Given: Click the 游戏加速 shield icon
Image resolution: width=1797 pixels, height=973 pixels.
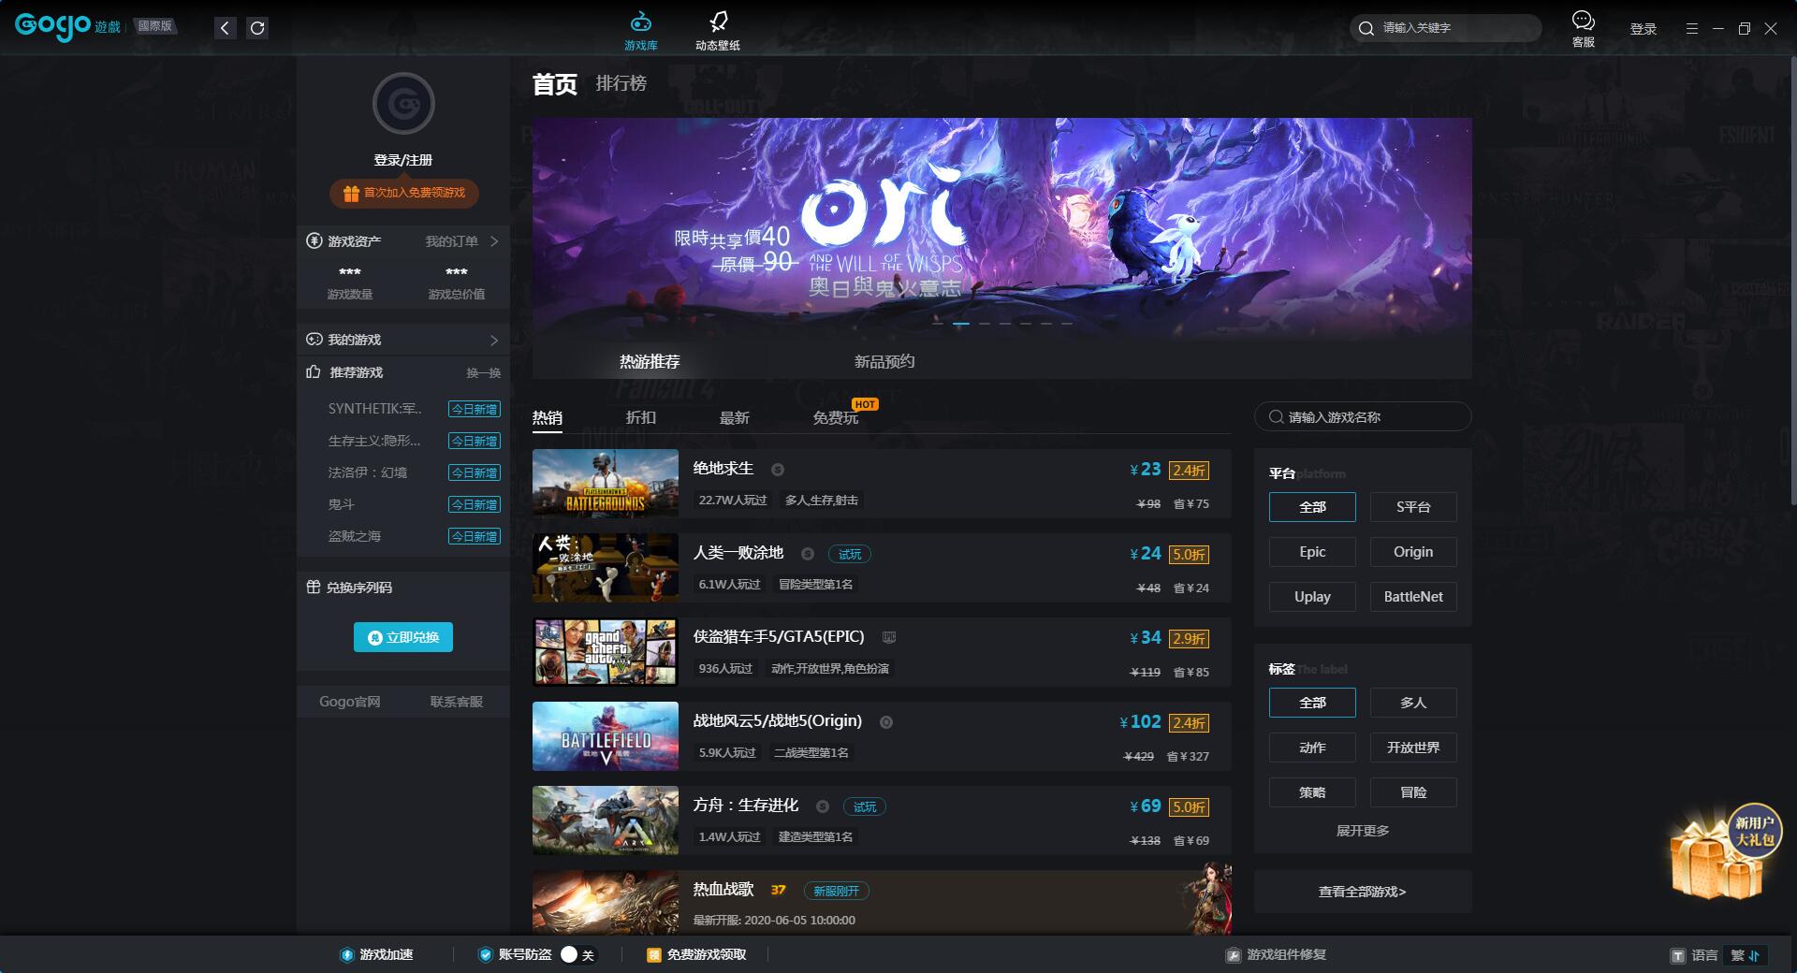Looking at the screenshot, I should point(347,954).
